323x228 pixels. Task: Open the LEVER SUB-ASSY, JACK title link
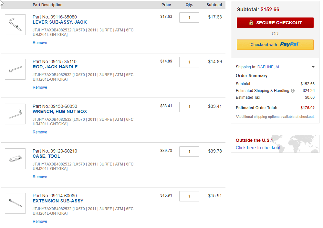[x=59, y=22]
